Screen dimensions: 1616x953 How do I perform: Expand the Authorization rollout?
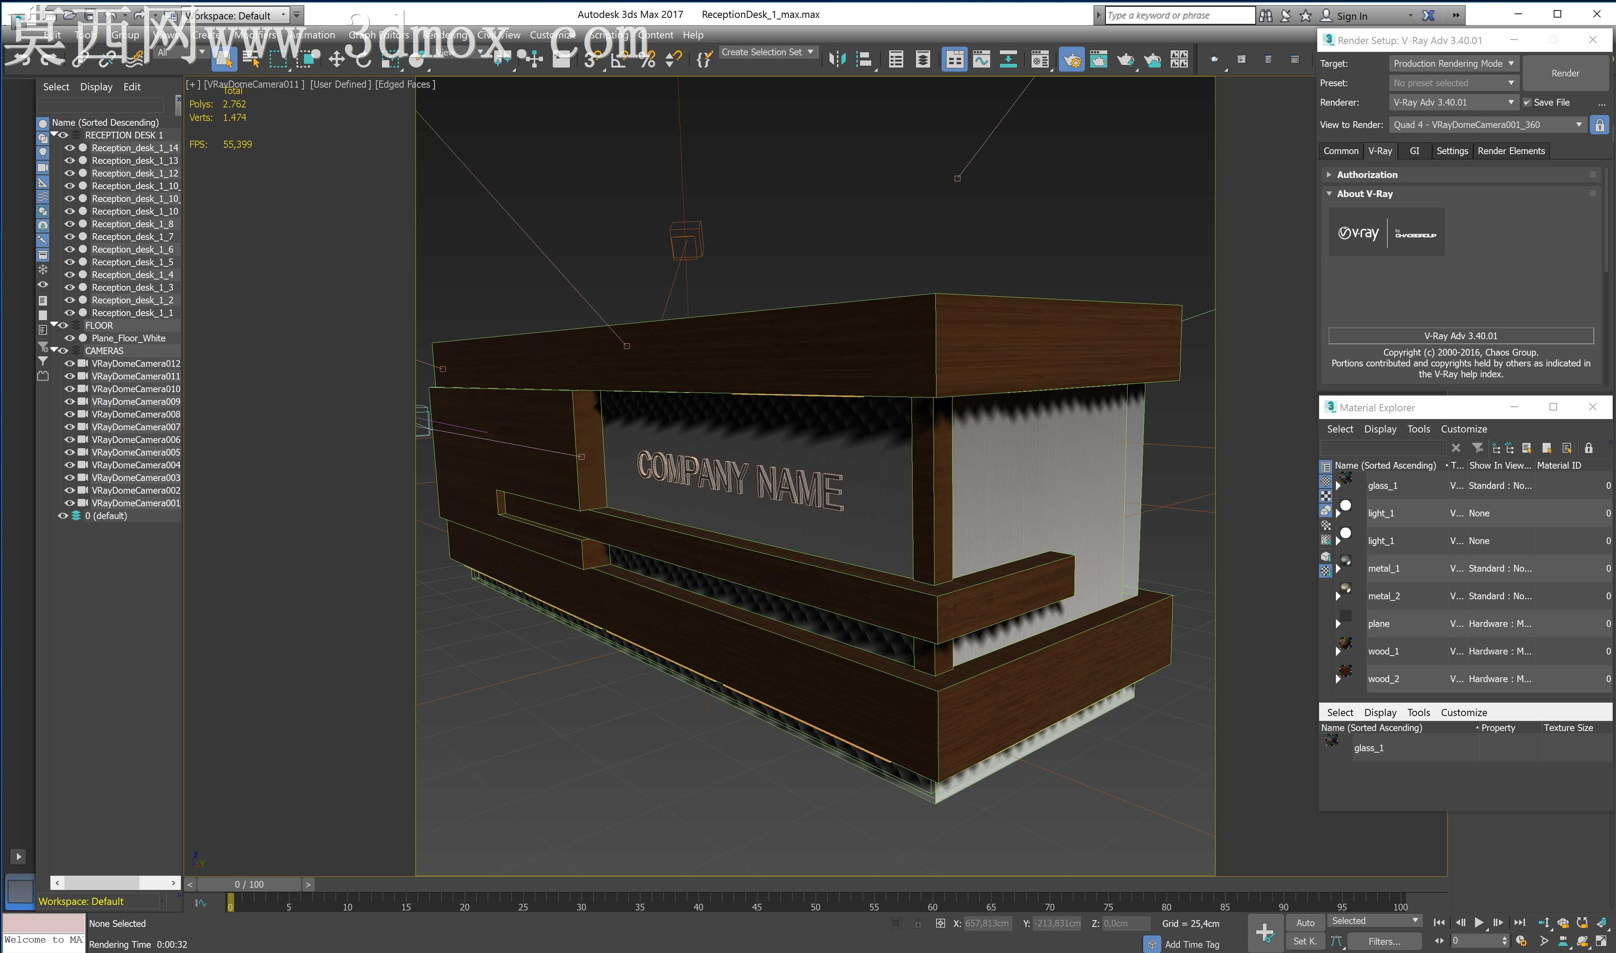(x=1328, y=175)
